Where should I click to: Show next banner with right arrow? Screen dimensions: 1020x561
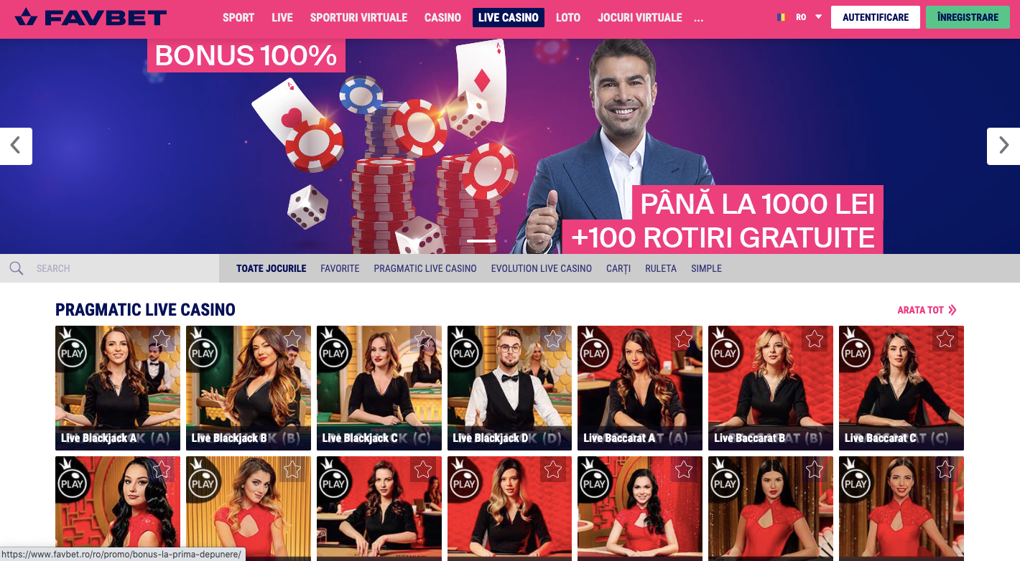click(x=1003, y=146)
